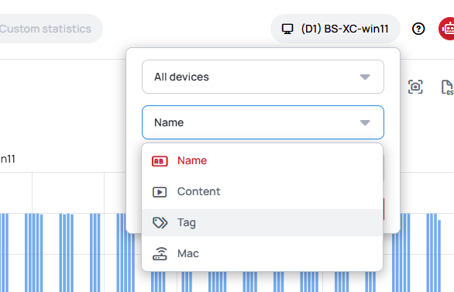The image size is (454, 292).
Task: Select the Name option in list
Action: [263, 161]
